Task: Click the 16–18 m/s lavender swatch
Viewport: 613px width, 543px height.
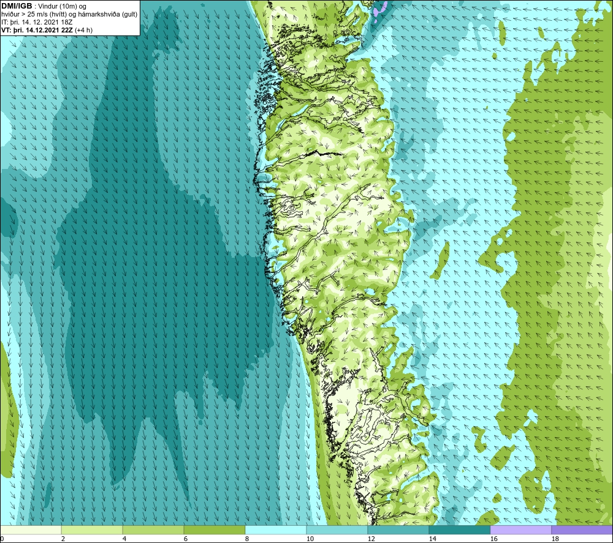Action: pyautogui.click(x=520, y=530)
